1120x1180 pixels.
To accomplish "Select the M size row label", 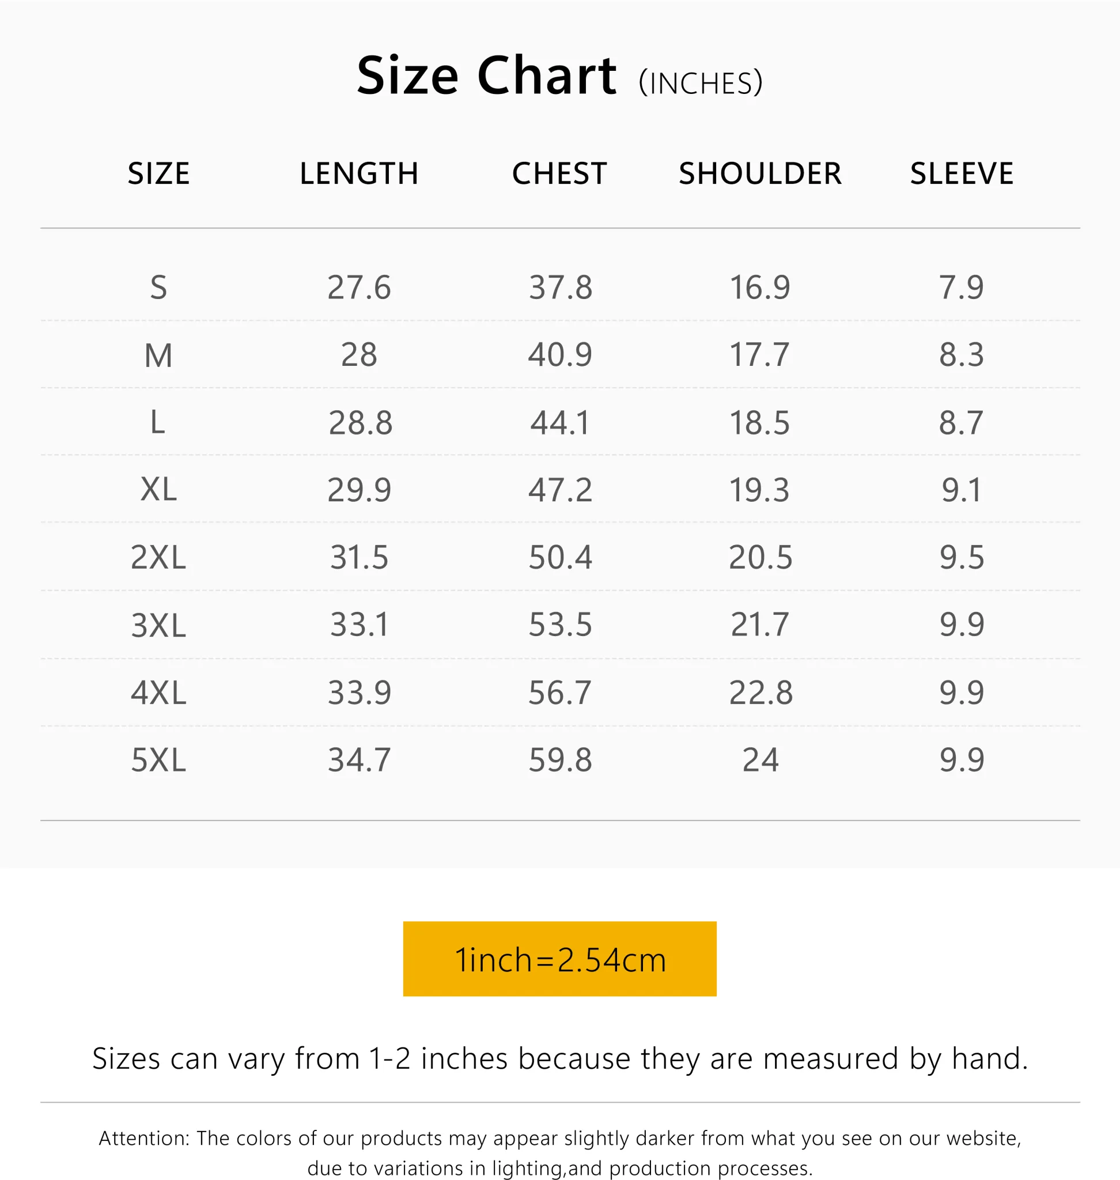I will tap(158, 355).
